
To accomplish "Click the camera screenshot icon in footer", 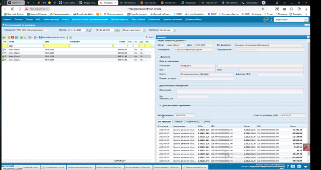I will pos(293,167).
